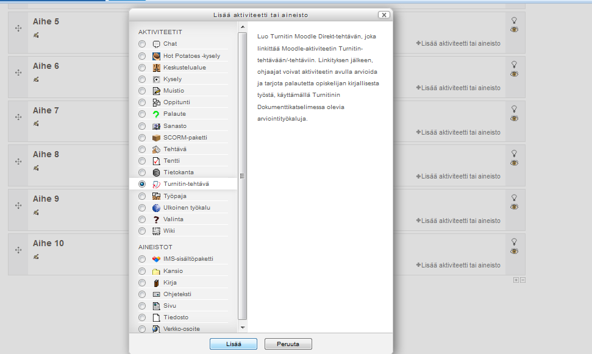
Task: Click the IMS-sisältöpaketti label
Action: (x=188, y=259)
